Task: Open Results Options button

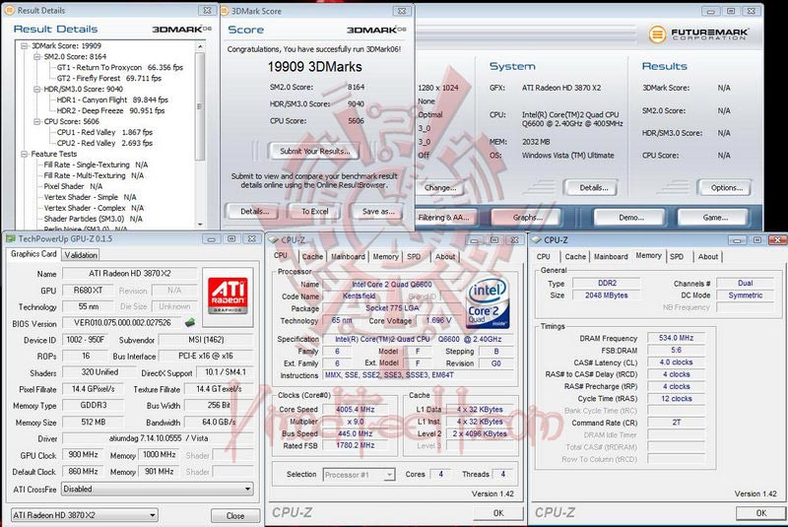Action: point(726,188)
